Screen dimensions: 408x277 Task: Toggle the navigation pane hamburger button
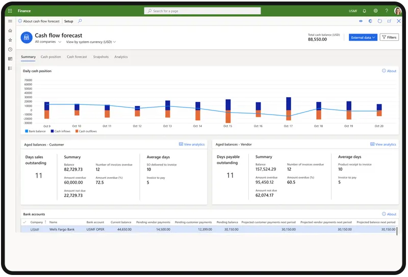click(10, 21)
